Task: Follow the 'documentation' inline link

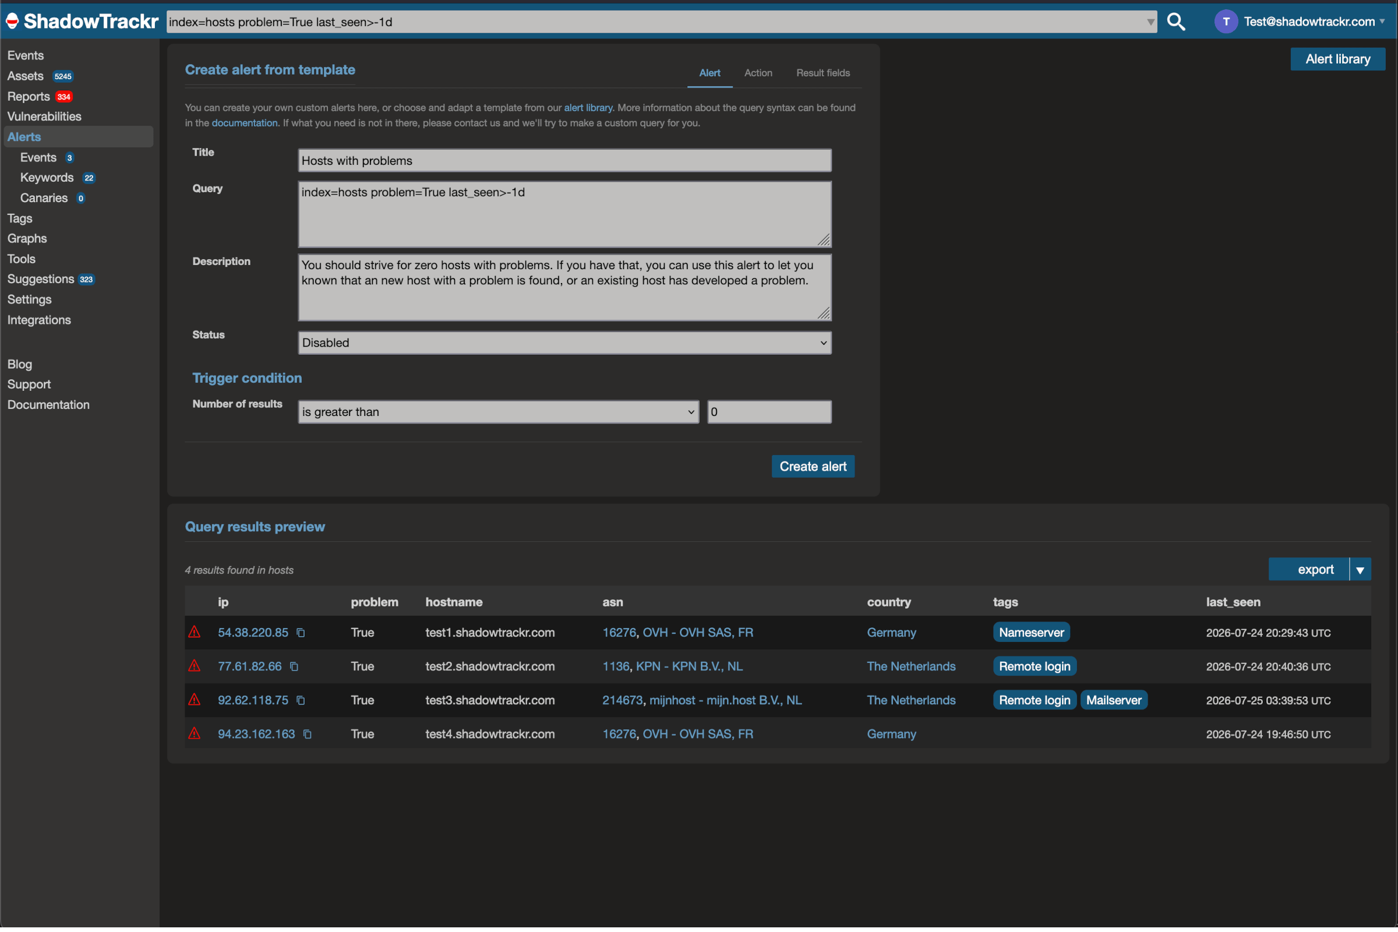Action: tap(244, 123)
